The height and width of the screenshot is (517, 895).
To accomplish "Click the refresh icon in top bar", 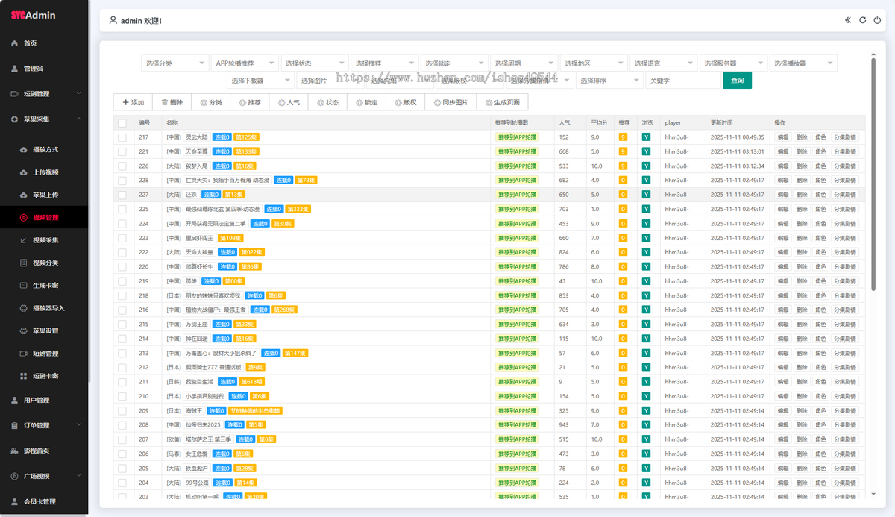I will pos(862,20).
